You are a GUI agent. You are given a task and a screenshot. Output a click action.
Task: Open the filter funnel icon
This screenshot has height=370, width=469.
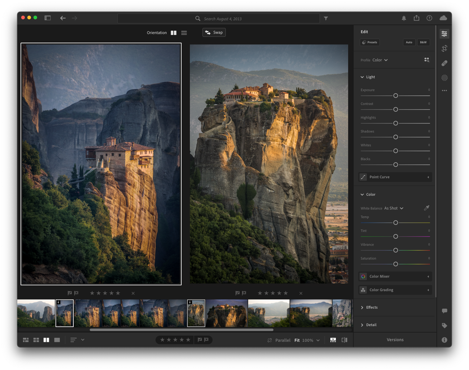[x=326, y=18]
